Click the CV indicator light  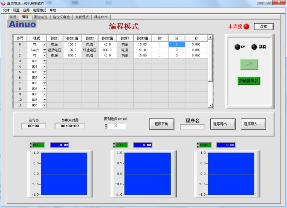point(237,47)
